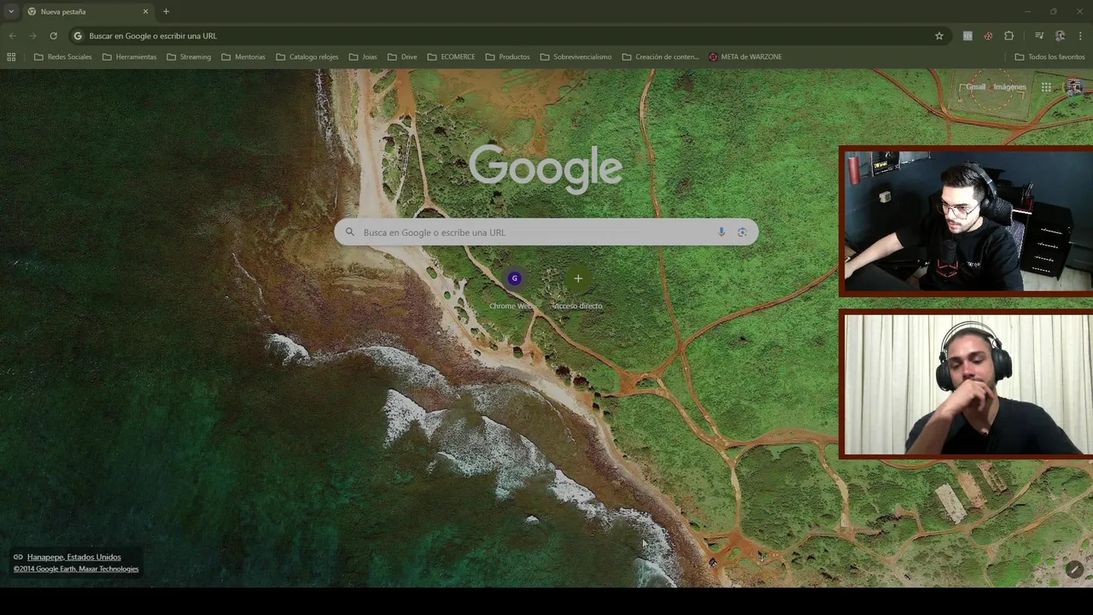Click the browser back arrow
This screenshot has width=1093, height=615.
click(12, 36)
